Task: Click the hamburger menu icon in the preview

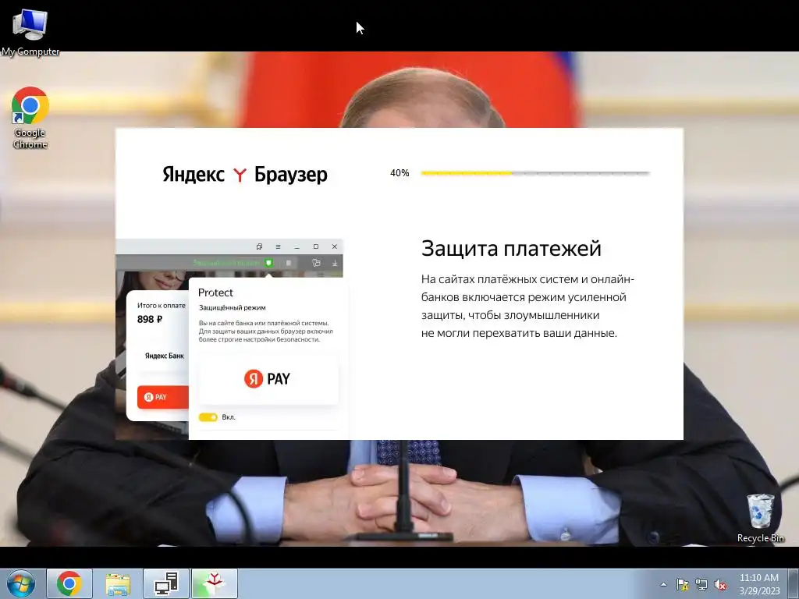Action: (278, 246)
